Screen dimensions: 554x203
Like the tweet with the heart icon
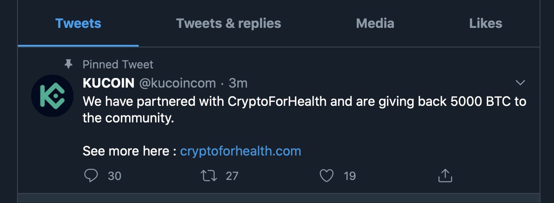(x=327, y=176)
